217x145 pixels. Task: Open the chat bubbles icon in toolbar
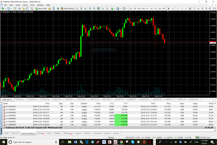tap(214, 9)
